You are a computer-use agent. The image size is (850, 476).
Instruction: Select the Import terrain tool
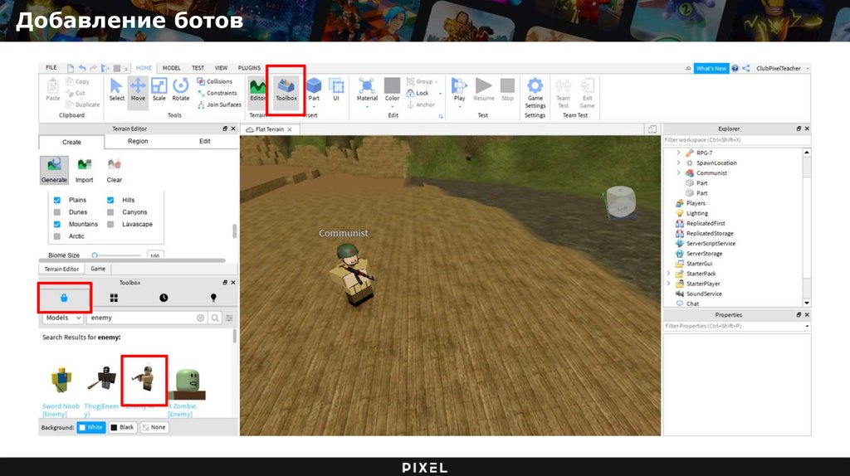coord(84,170)
